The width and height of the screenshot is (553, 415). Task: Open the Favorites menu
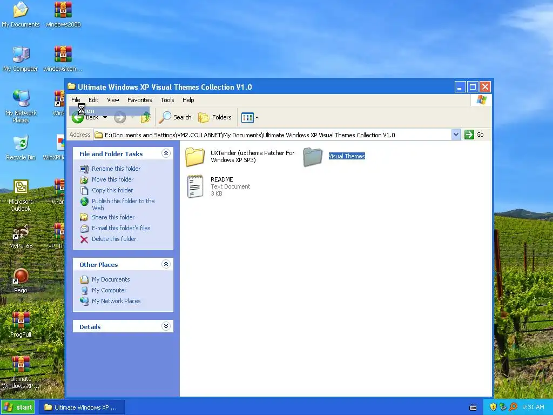click(x=140, y=100)
